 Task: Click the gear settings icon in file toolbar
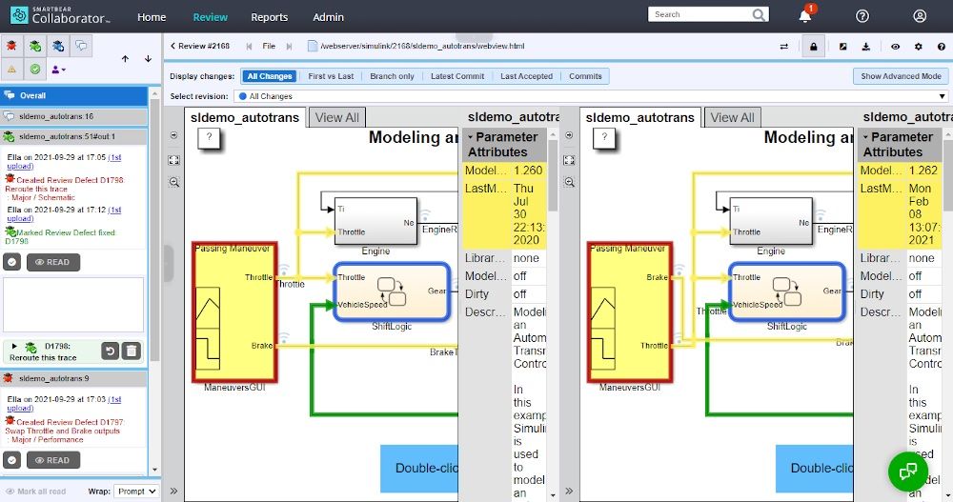918,46
